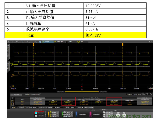Click the Ranges button
Viewport: 156px width, 120px height.
click(x=129, y=94)
